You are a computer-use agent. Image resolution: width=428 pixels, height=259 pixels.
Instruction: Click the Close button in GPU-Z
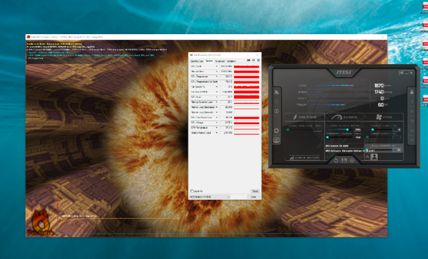(x=253, y=197)
